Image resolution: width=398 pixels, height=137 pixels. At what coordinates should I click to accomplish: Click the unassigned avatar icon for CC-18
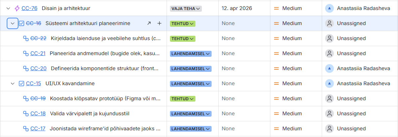tap(329, 114)
